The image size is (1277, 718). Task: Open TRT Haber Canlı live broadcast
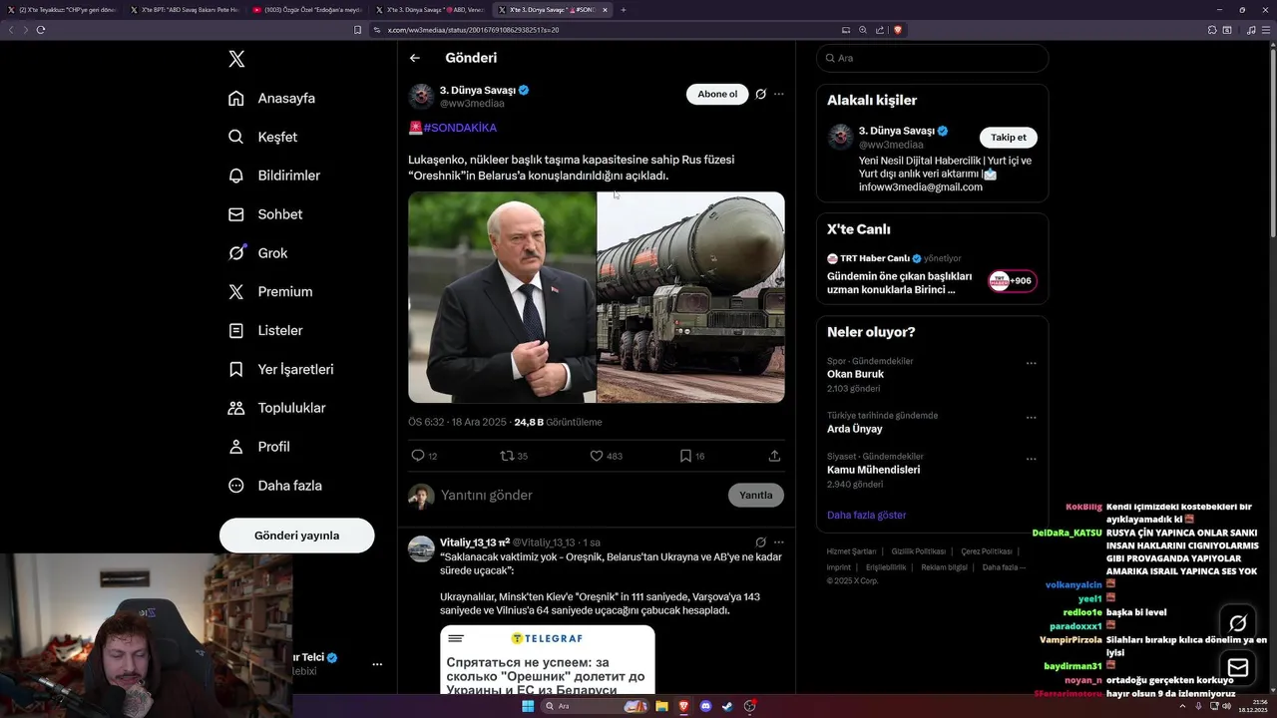pos(932,274)
